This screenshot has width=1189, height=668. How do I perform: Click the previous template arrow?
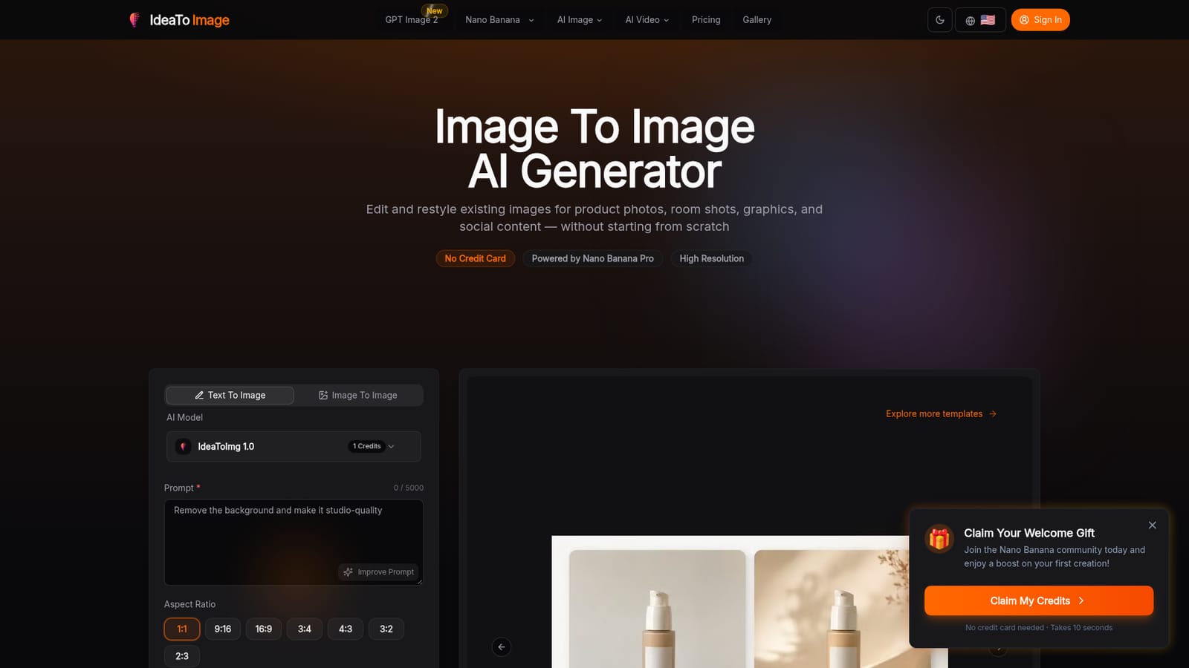click(x=502, y=647)
